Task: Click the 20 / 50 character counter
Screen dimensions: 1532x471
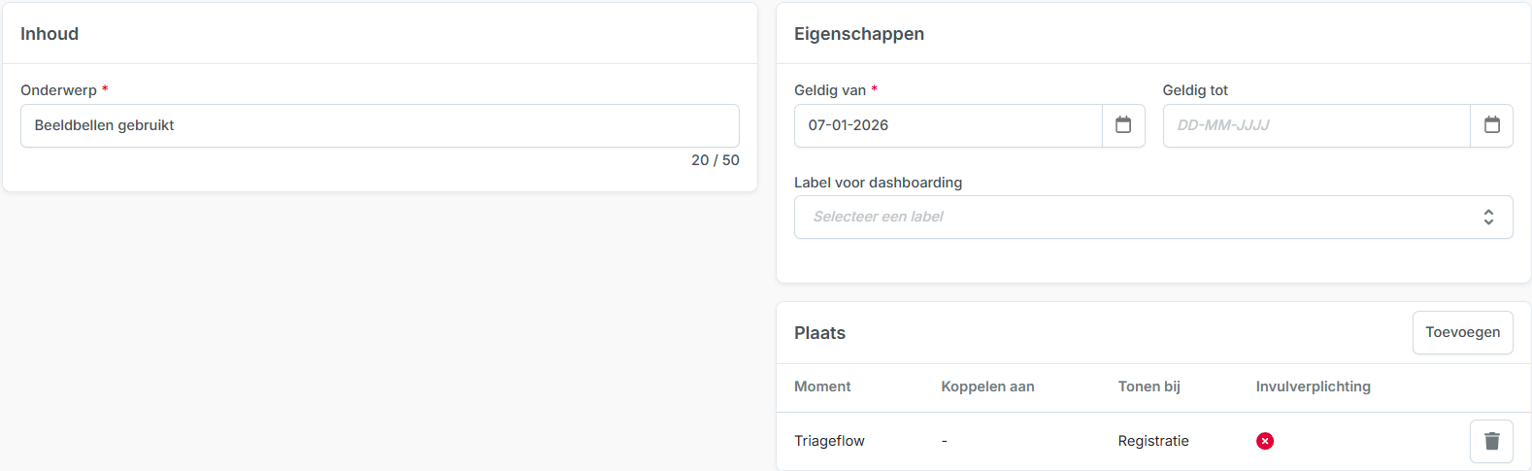Action: click(x=715, y=160)
